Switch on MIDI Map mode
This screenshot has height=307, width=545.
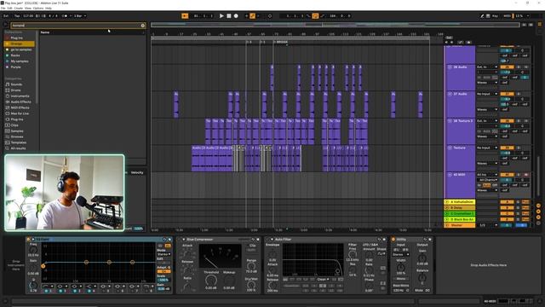tap(508, 15)
